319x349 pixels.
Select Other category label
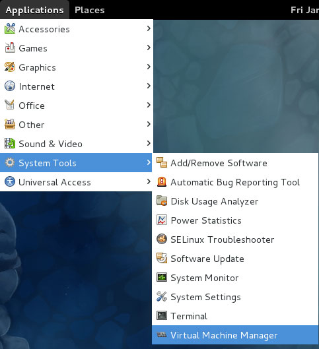pyautogui.click(x=32, y=125)
